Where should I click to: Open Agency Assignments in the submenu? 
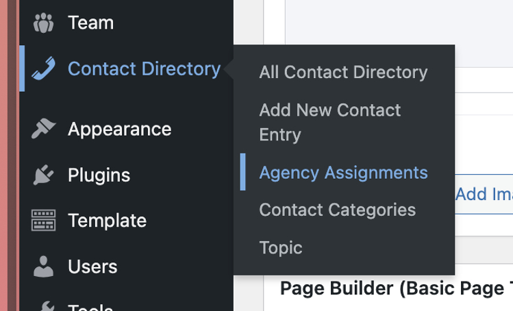click(343, 172)
